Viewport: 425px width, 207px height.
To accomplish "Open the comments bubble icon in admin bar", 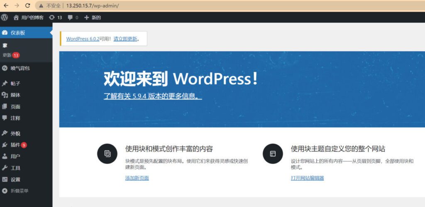I will 70,17.
